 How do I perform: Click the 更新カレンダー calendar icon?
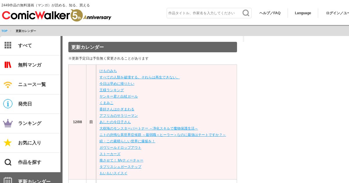coord(8,181)
